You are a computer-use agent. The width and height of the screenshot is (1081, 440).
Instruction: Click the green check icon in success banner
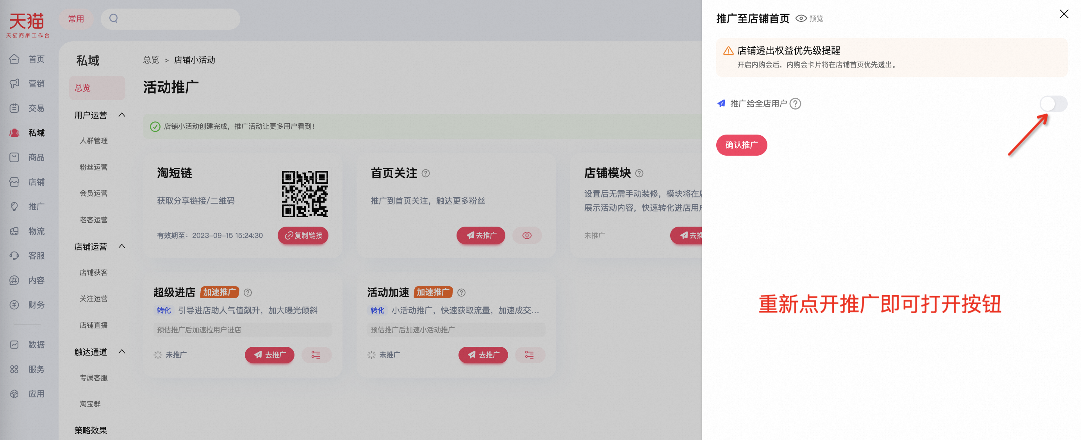tap(155, 126)
